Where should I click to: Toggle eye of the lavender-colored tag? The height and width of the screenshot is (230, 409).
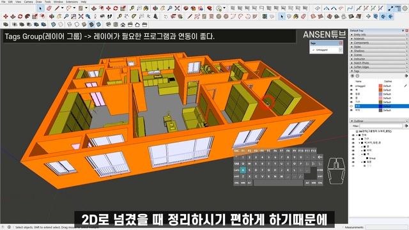pos(351,94)
